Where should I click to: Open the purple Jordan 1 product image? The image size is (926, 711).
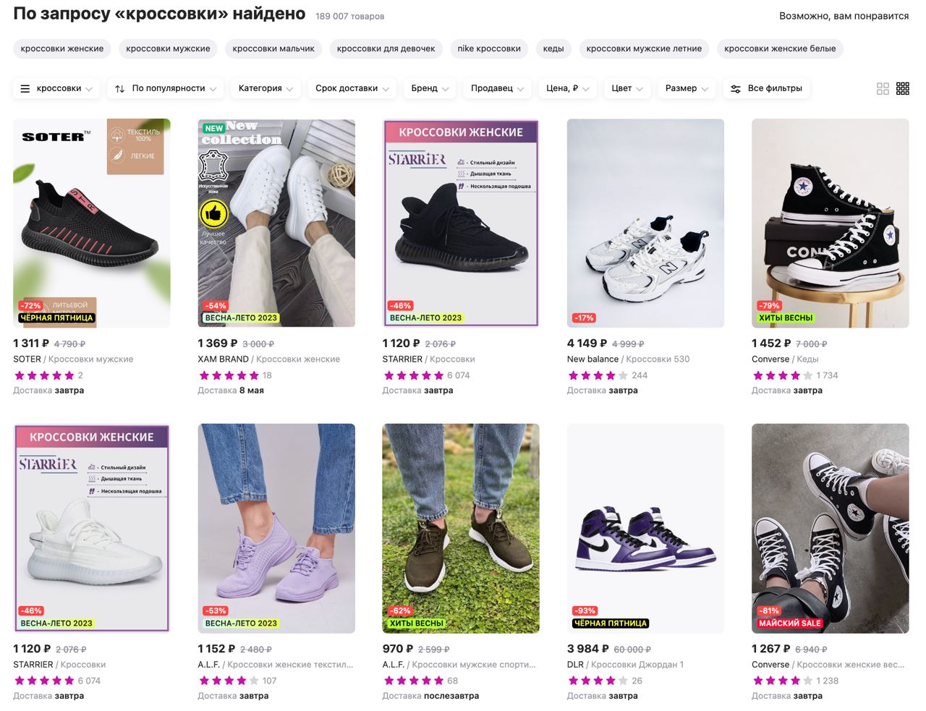click(645, 528)
